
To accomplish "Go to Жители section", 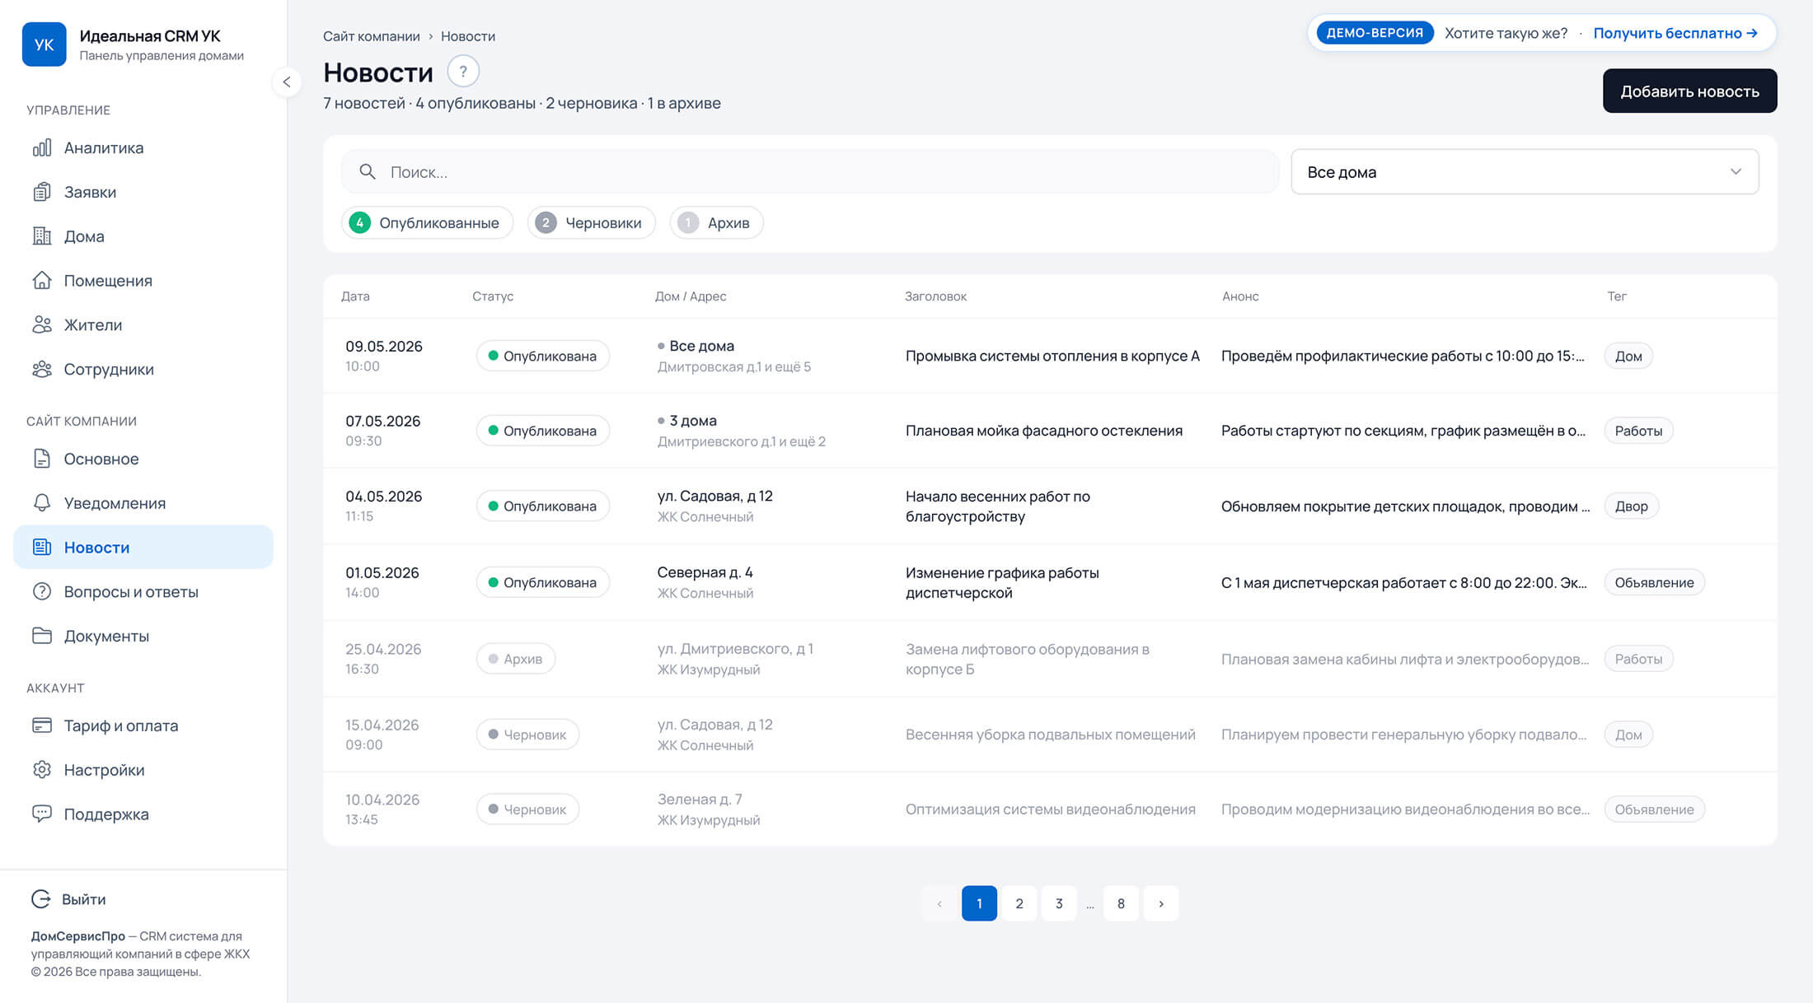I will click(143, 324).
